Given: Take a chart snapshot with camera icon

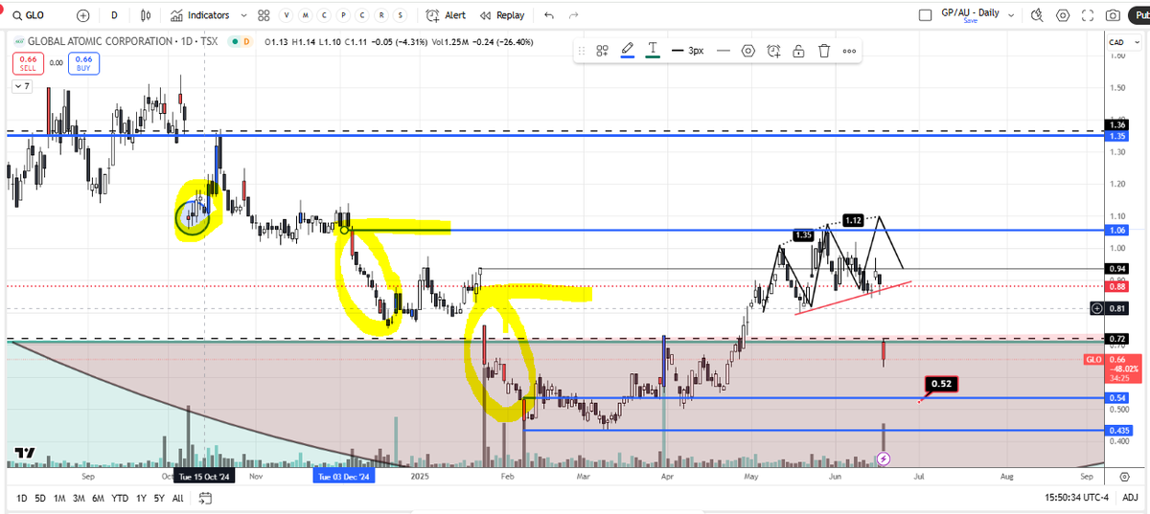Looking at the screenshot, I should [1113, 15].
